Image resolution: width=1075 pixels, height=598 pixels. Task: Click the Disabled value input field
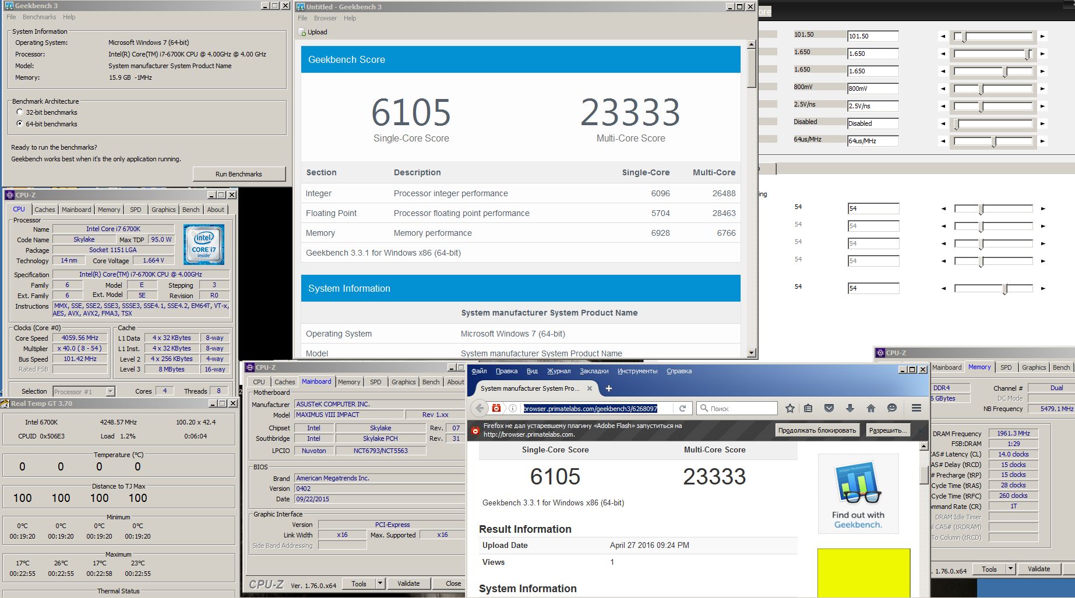click(873, 123)
